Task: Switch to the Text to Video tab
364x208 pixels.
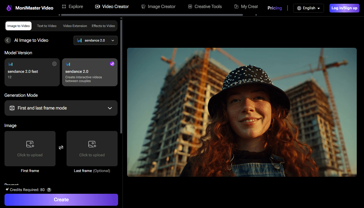Action: [47, 26]
